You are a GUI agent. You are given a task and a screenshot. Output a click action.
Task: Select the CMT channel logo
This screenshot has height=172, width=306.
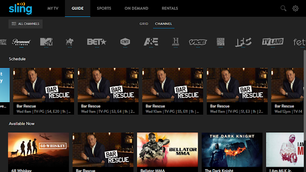(125, 42)
